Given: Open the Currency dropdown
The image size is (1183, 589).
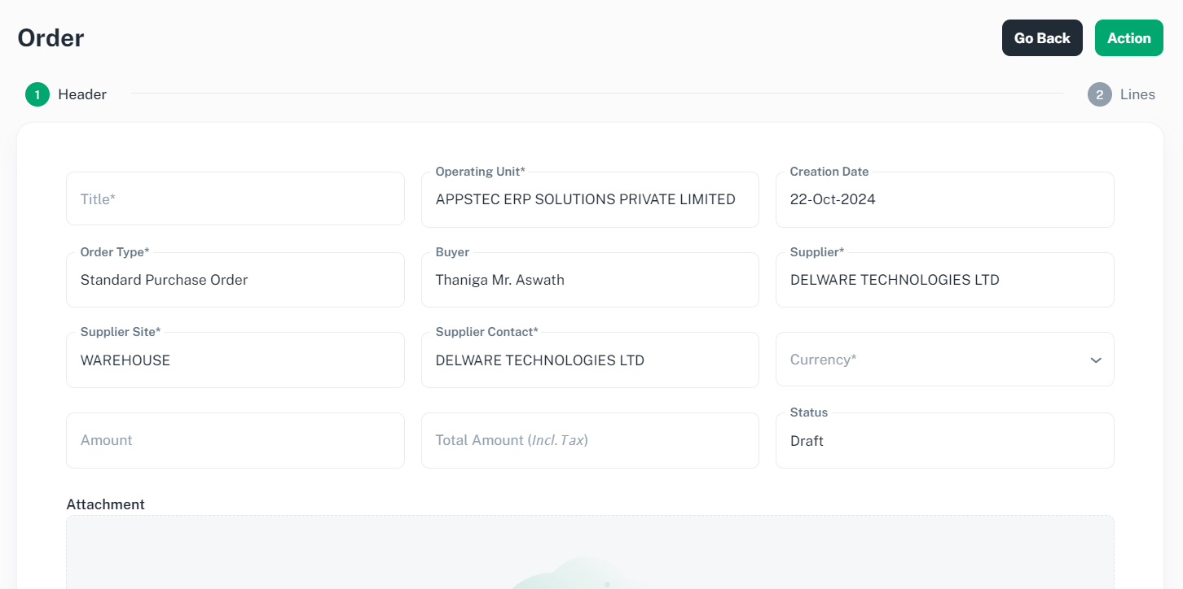Looking at the screenshot, I should coord(944,360).
